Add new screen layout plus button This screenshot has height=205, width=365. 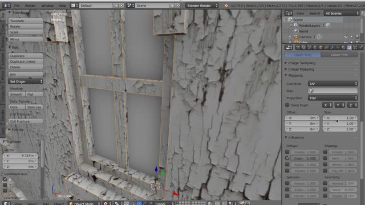(116, 5)
